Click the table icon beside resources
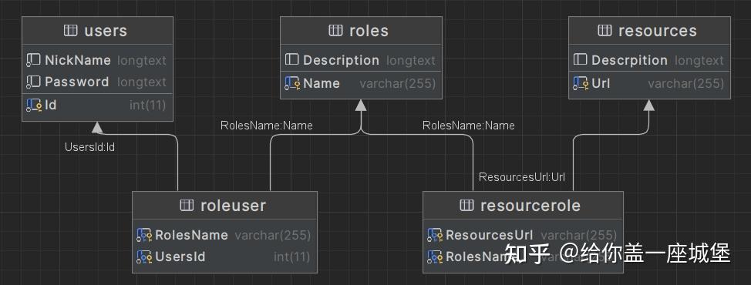This screenshot has width=751, height=285. [x=605, y=31]
